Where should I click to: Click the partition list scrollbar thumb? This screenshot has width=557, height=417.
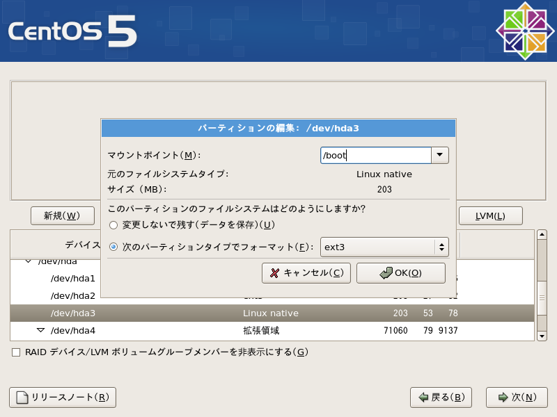(542, 298)
